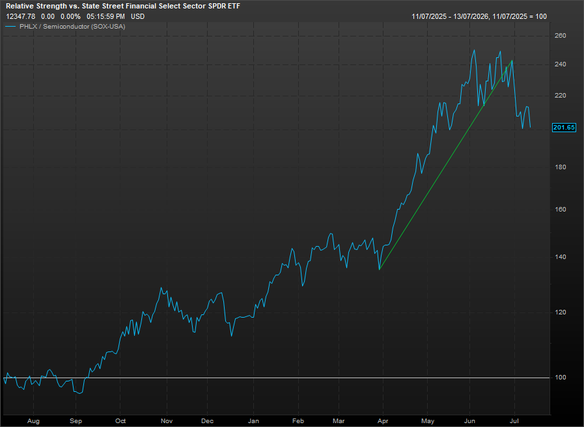584x427 pixels.
Task: Click the Nov x-axis label
Action: 167,421
